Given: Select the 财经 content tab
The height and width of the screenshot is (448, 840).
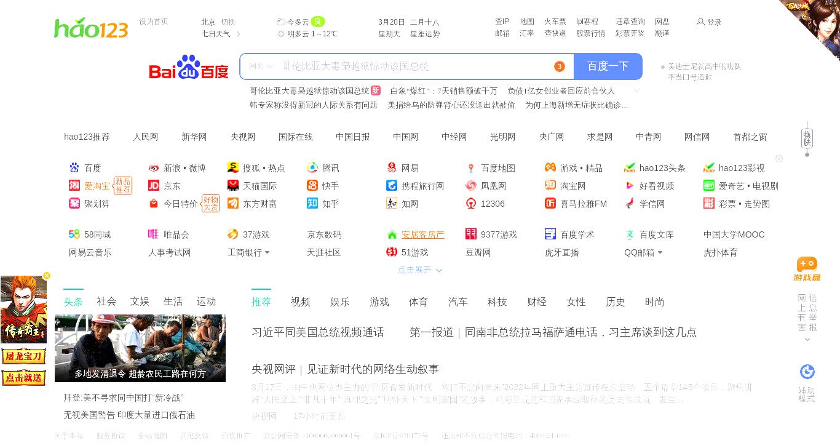Looking at the screenshot, I should [537, 302].
